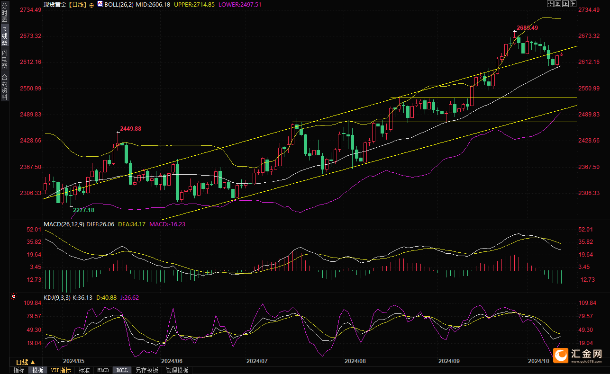Viewport: 610px width, 374px height.
Task: Expand the 日线 period selector
Action: pyautogui.click(x=26, y=362)
